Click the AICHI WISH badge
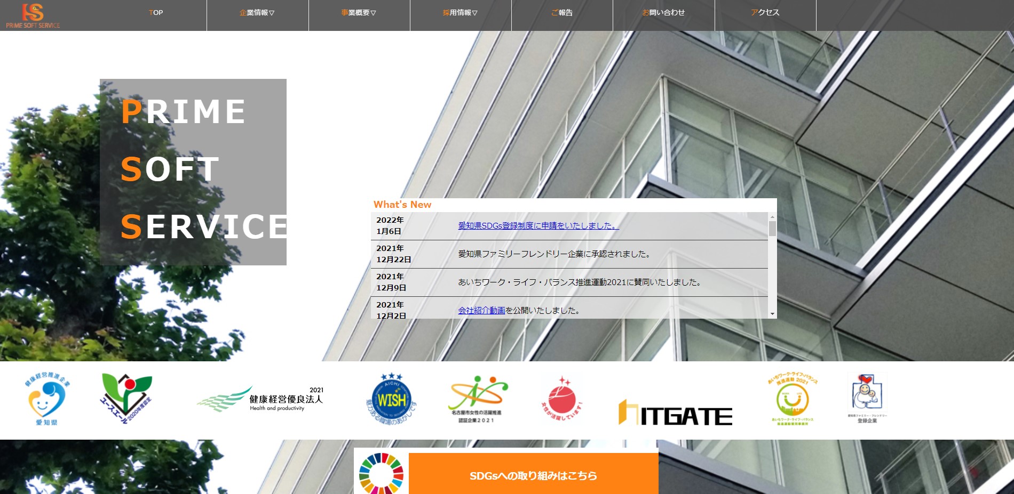The height and width of the screenshot is (494, 1014). pos(391,399)
